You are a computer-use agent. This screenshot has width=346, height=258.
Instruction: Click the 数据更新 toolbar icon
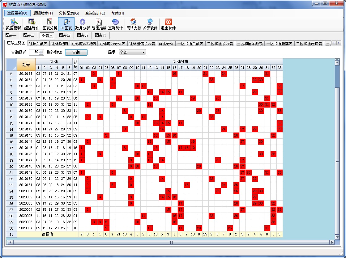pos(13,24)
